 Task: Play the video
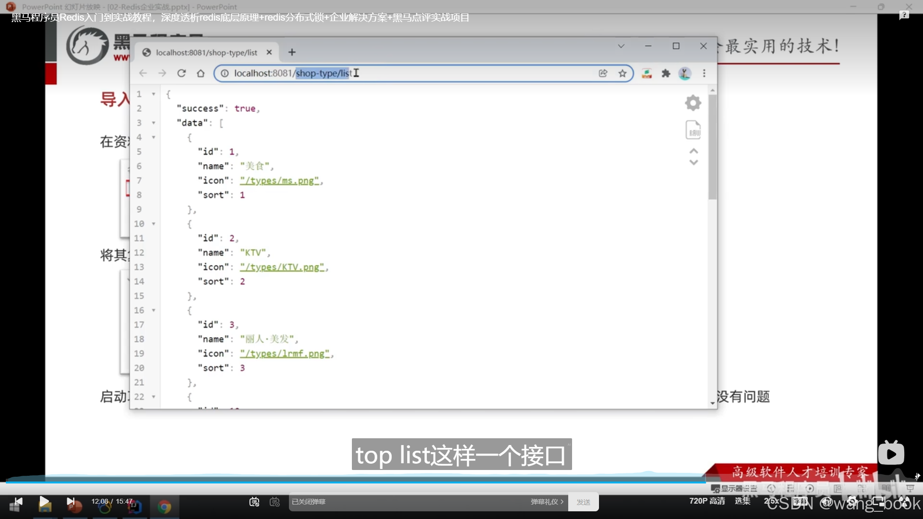pyautogui.click(x=44, y=502)
